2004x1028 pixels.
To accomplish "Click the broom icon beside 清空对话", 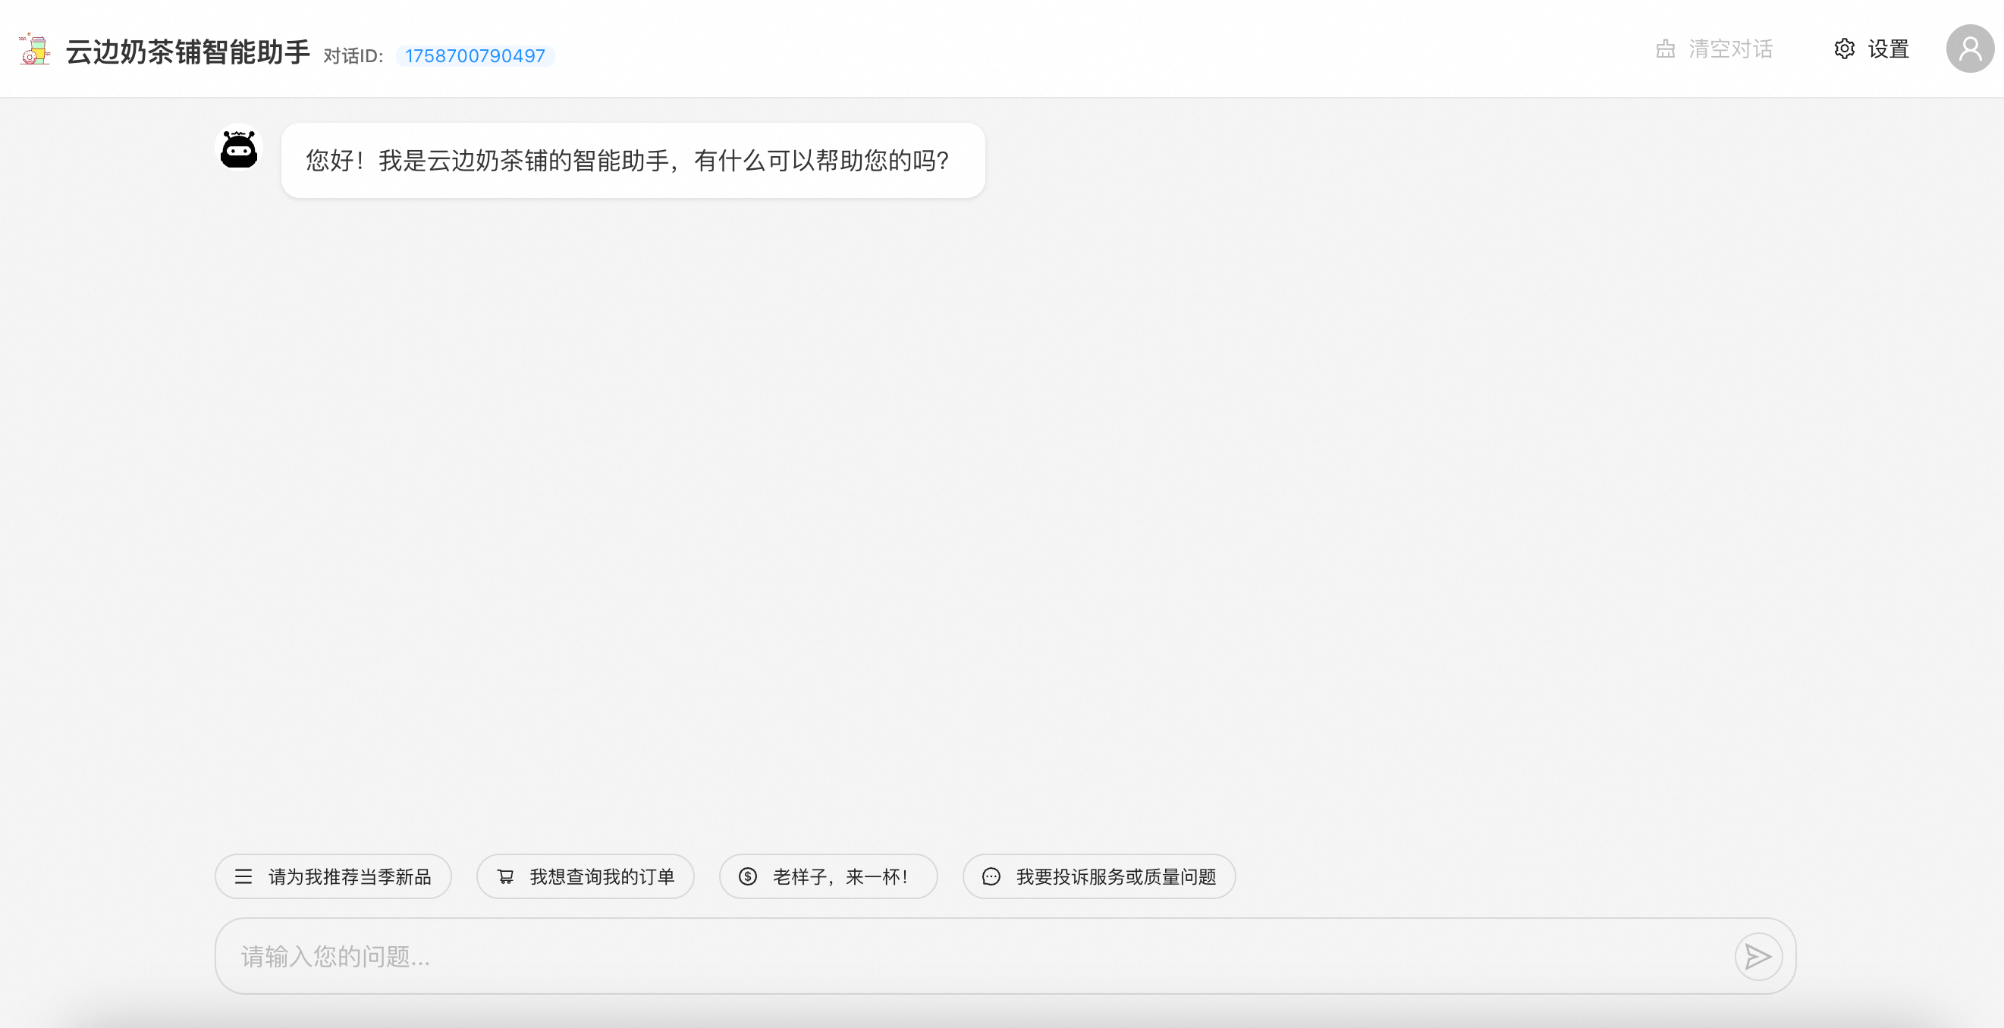I will [x=1665, y=49].
